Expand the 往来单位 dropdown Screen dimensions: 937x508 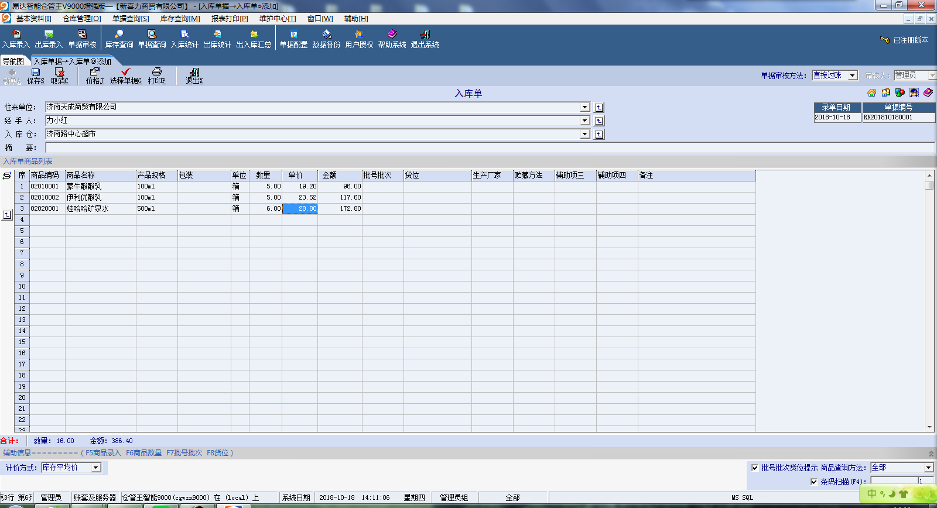(x=584, y=107)
